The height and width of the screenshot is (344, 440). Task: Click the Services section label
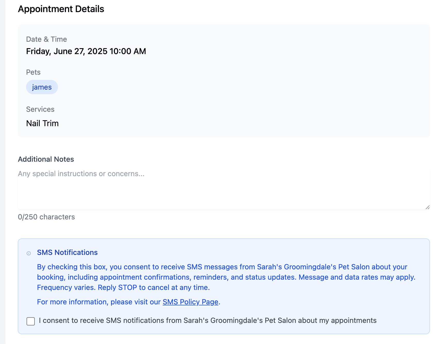coord(40,109)
